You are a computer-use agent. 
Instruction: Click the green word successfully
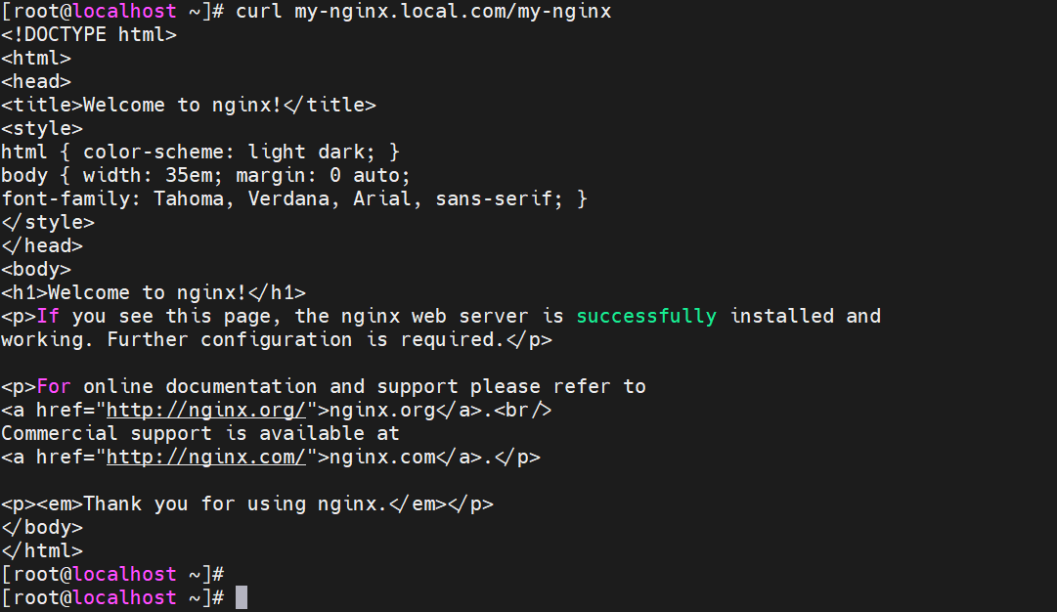point(646,316)
